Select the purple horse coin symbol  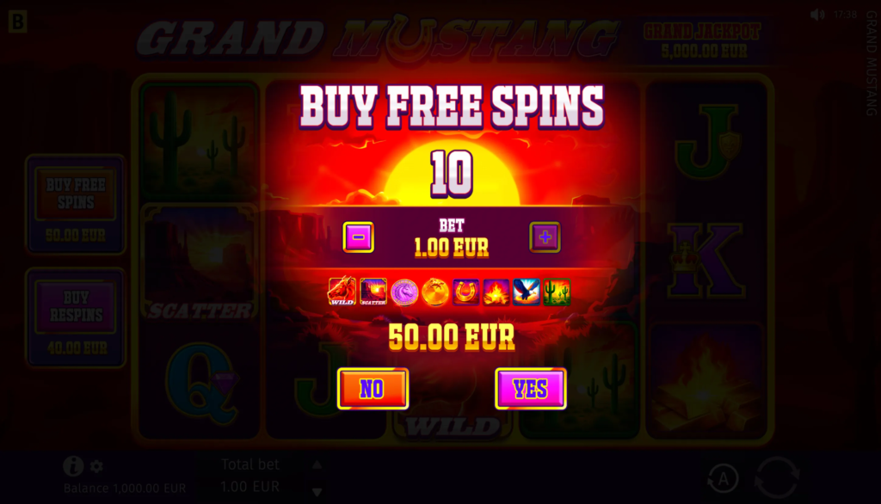(404, 292)
